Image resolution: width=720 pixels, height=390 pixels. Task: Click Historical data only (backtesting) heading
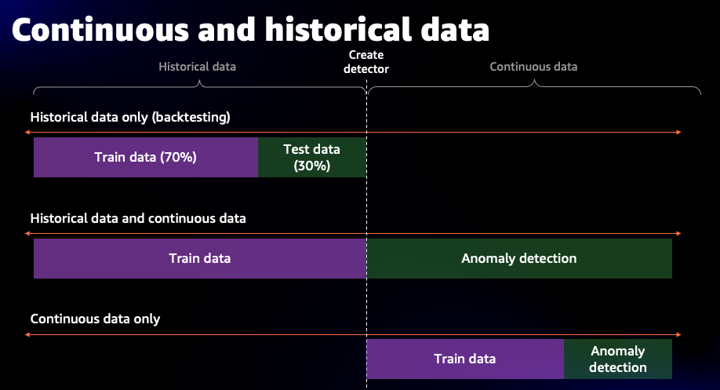click(x=130, y=117)
